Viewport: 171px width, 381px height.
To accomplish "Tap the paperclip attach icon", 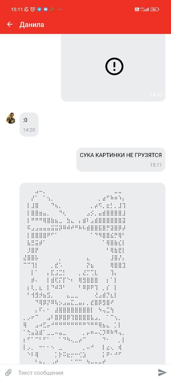I will (9, 372).
